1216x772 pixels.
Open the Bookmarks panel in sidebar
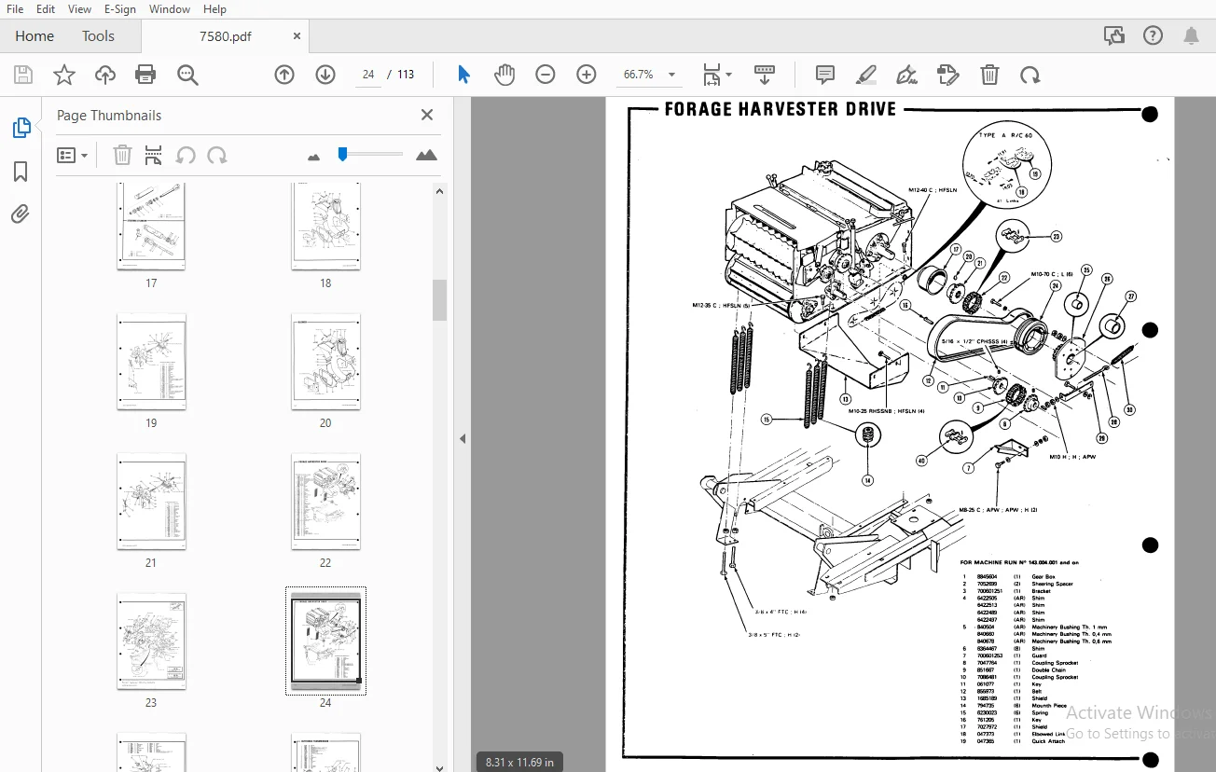tap(21, 172)
